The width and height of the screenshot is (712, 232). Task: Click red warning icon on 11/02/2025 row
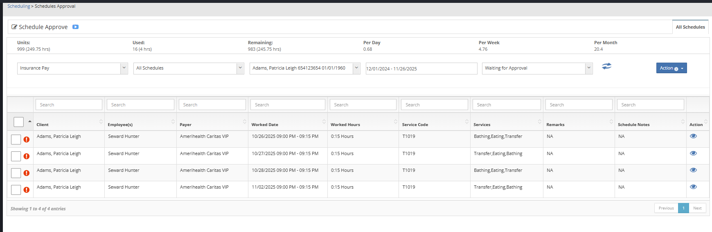tap(27, 190)
